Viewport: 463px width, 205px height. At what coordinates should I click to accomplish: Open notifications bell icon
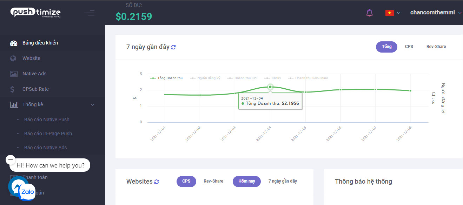coord(369,13)
